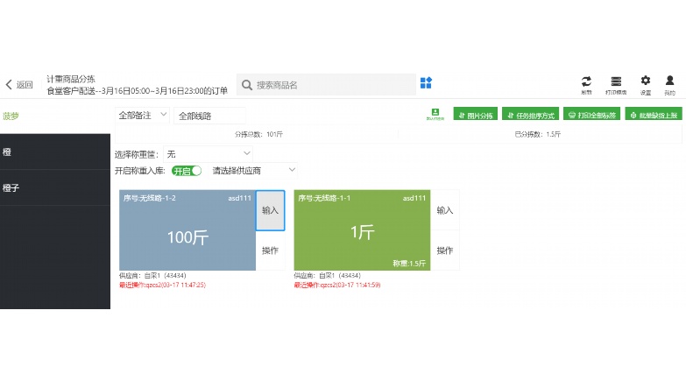The width and height of the screenshot is (686, 381).
Task: Click the 序号:无线路-1-1 label
Action: (x=324, y=198)
